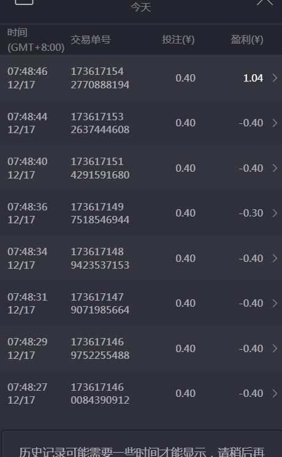Image resolution: width=282 pixels, height=457 pixels.
Task: Click chevron on the -0.30 profit row
Action: click(x=275, y=213)
